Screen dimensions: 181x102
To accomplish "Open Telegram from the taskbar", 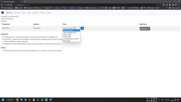I will 51,100.
